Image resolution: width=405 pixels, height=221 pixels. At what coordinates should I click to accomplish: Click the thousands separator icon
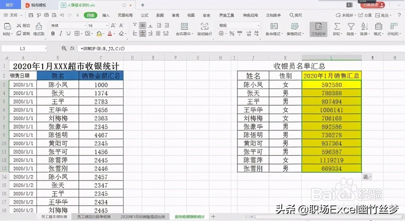tap(240, 33)
